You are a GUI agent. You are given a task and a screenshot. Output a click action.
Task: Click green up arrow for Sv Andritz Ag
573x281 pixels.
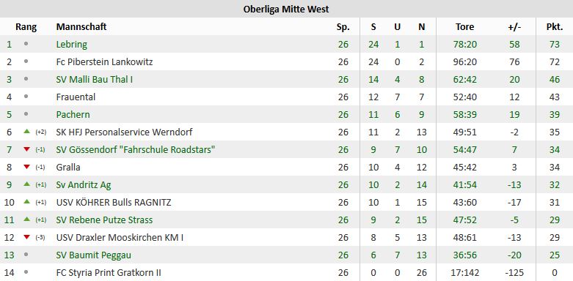[26, 184]
